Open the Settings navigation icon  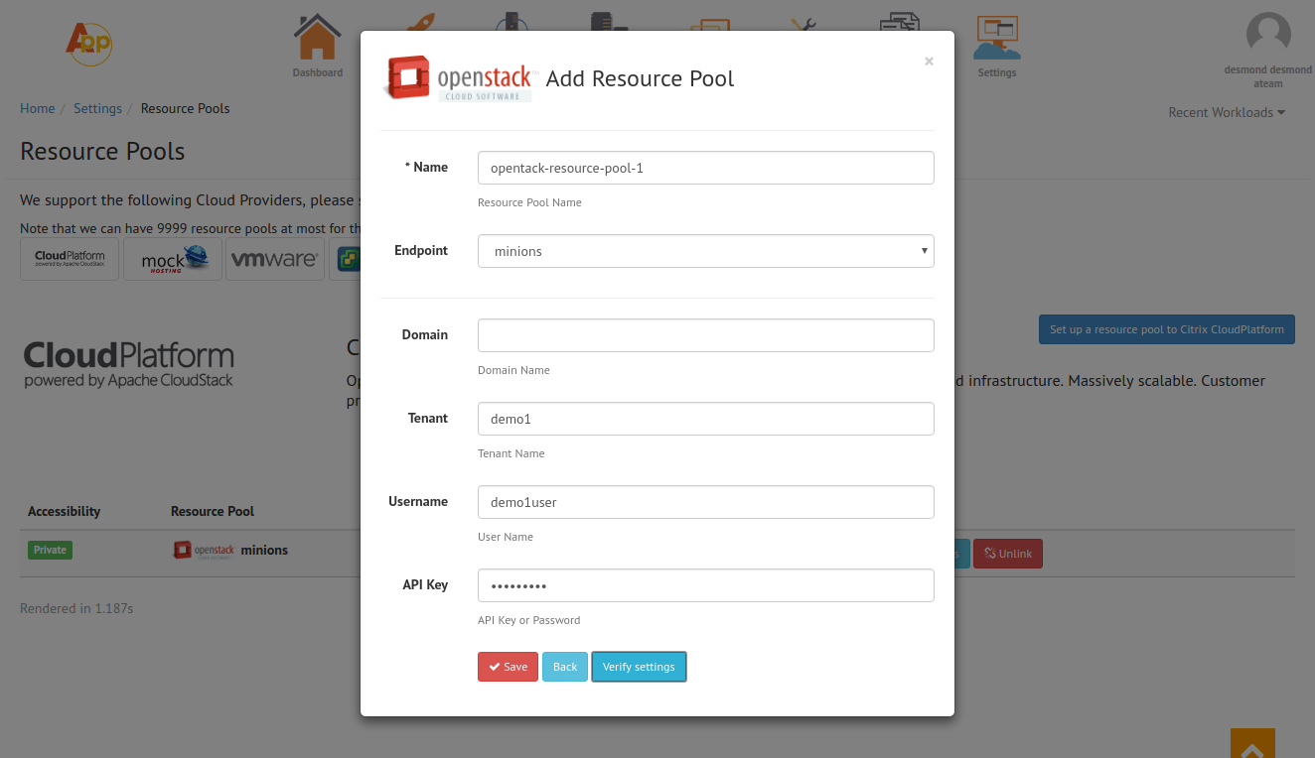click(997, 46)
